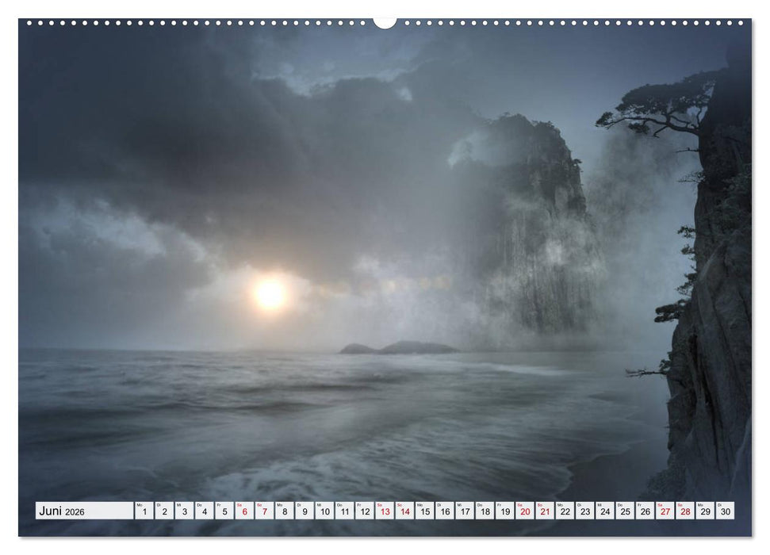
Task: Click the Di label above date 30
Action: click(718, 505)
